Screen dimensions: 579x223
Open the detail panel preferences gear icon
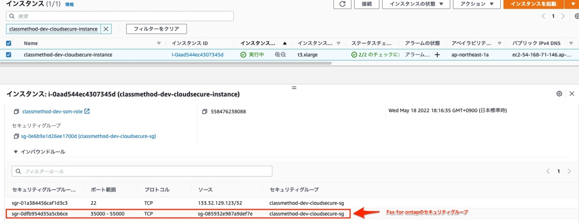[x=559, y=94]
